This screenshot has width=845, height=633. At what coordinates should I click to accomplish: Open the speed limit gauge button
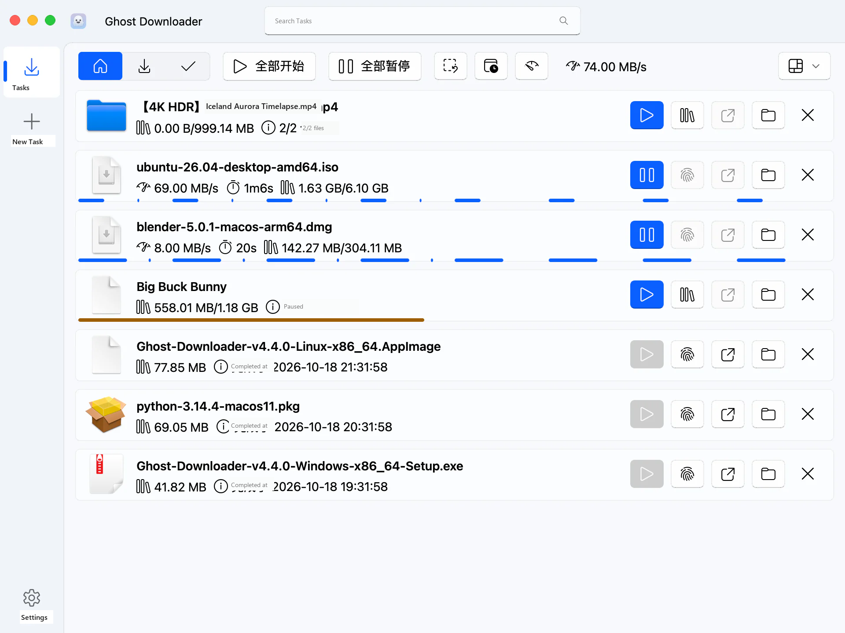point(532,66)
